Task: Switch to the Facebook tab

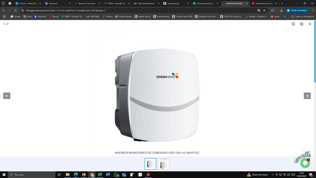Action: [x=58, y=3]
